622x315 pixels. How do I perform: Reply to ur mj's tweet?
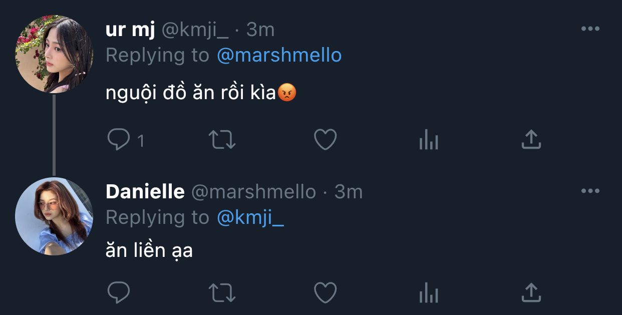pyautogui.click(x=119, y=140)
